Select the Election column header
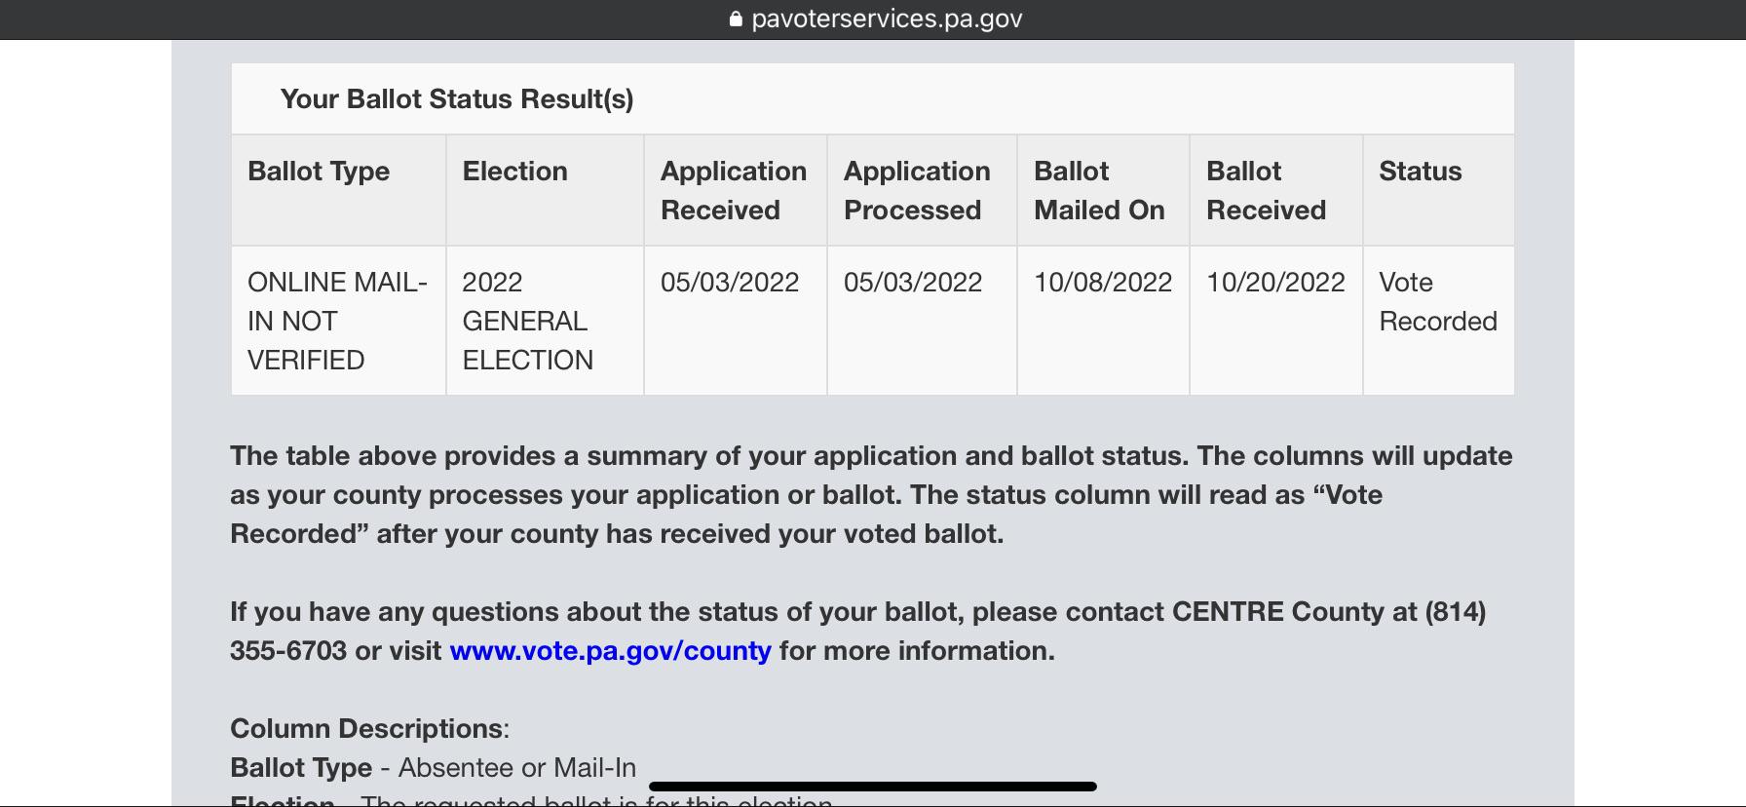This screenshot has height=807, width=1746. 514,172
